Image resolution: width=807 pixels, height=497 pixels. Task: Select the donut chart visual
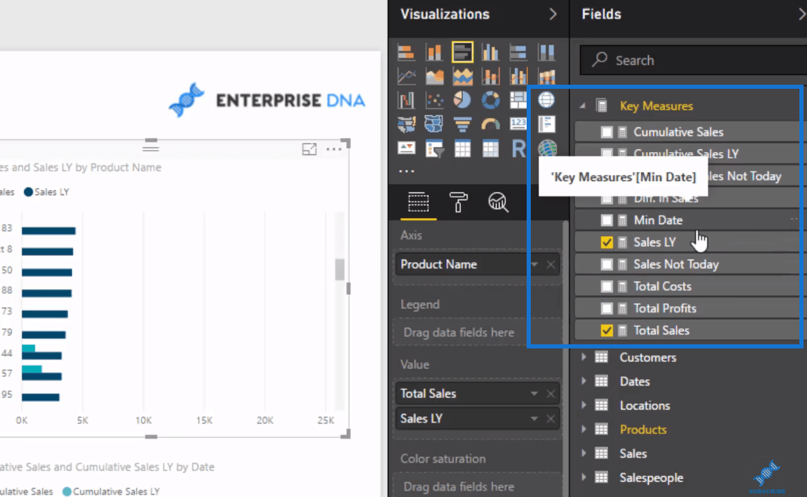(x=490, y=100)
